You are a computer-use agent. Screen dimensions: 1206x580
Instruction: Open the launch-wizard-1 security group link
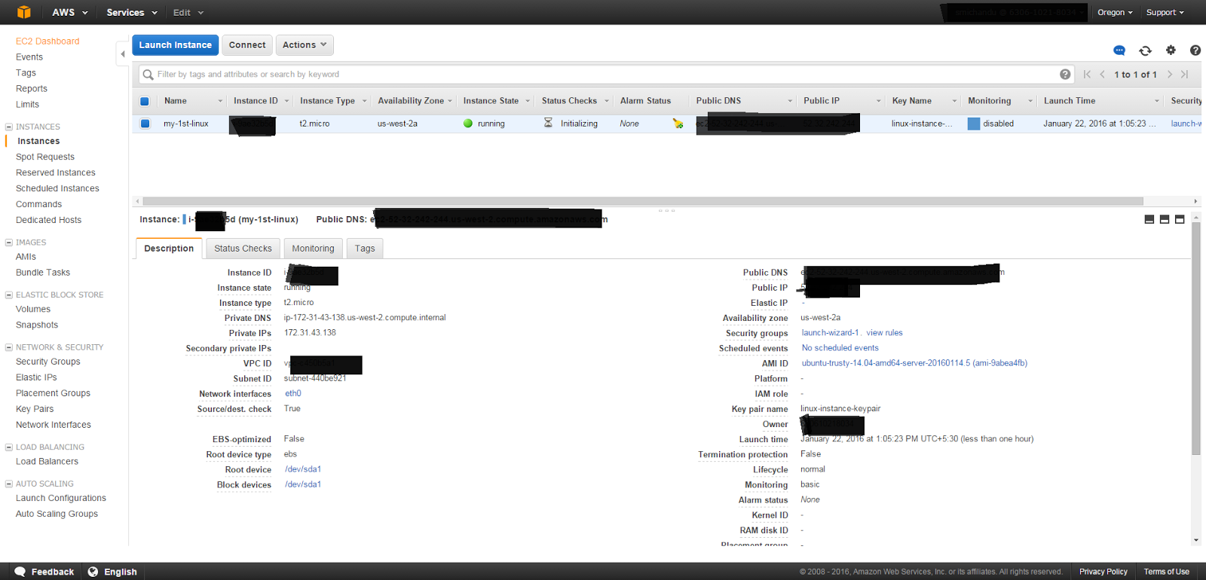tap(830, 333)
